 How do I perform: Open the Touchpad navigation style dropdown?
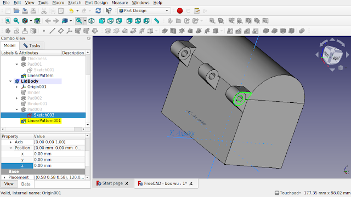pyautogui.click(x=288, y=193)
